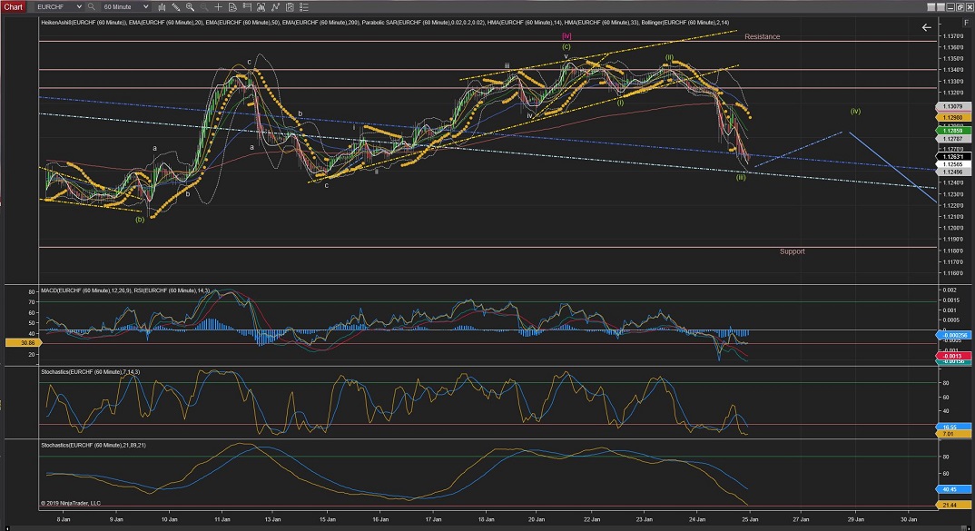This screenshot has width=975, height=531.
Task: Click the red -0.0013 MACD marker
Action: (x=952, y=356)
